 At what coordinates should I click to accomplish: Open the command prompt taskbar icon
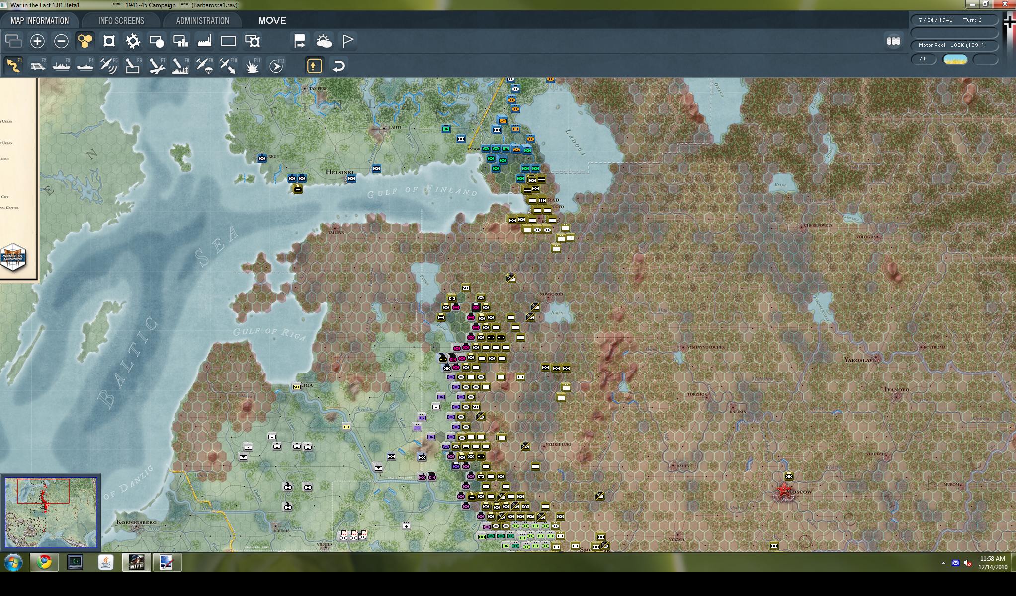click(x=75, y=562)
